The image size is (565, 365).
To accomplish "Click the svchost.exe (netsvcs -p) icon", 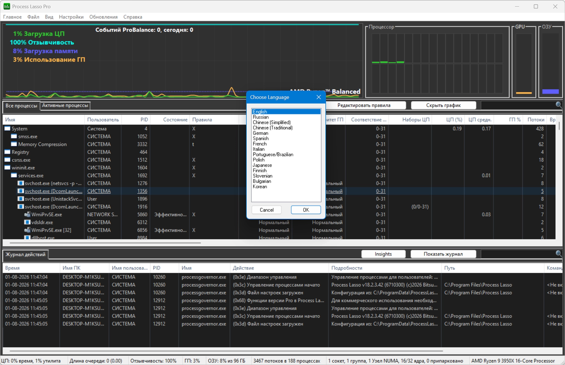I will point(21,183).
